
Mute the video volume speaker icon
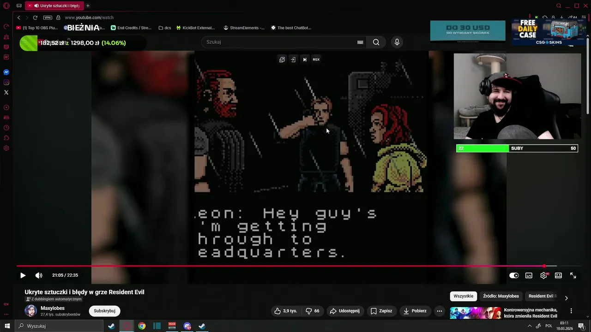[39, 275]
